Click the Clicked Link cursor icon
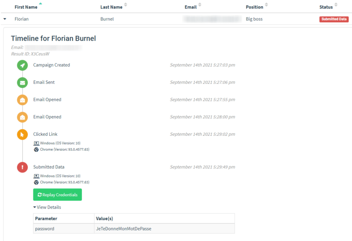The height and width of the screenshot is (241, 352). point(22,134)
